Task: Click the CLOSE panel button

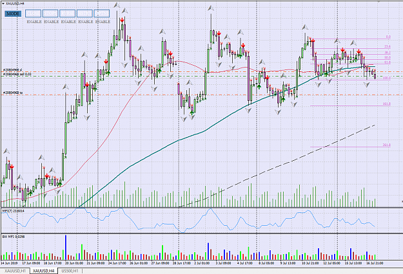Action: click(33, 14)
